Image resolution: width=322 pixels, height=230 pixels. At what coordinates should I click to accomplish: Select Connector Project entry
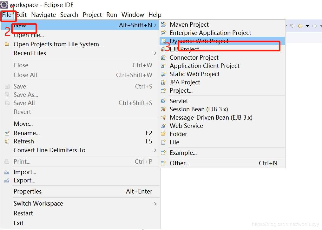click(222, 57)
